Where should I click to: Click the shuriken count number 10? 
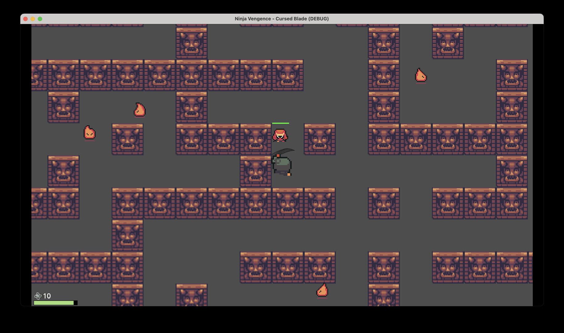point(47,296)
